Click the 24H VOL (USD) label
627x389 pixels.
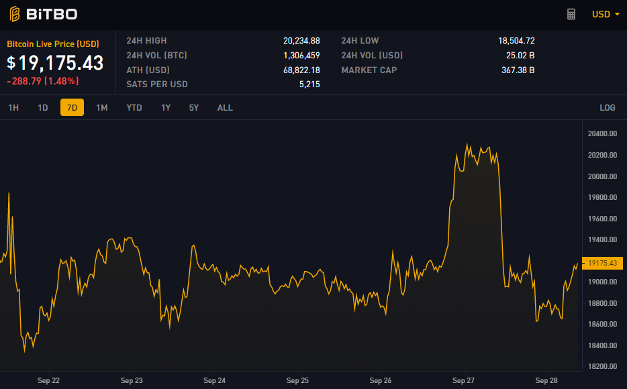click(372, 56)
